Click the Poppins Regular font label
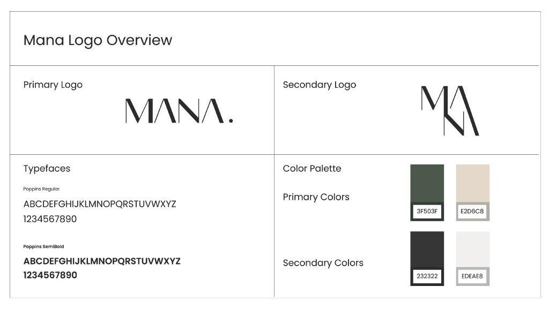 point(41,189)
